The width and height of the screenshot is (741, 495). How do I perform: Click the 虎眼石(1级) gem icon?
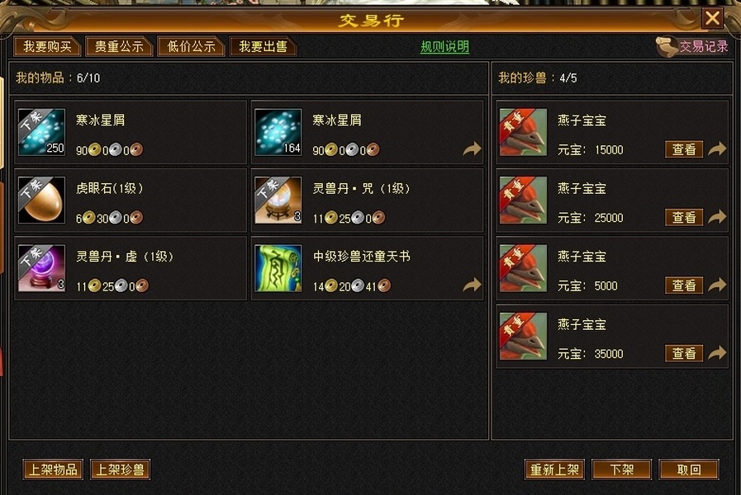point(41,200)
